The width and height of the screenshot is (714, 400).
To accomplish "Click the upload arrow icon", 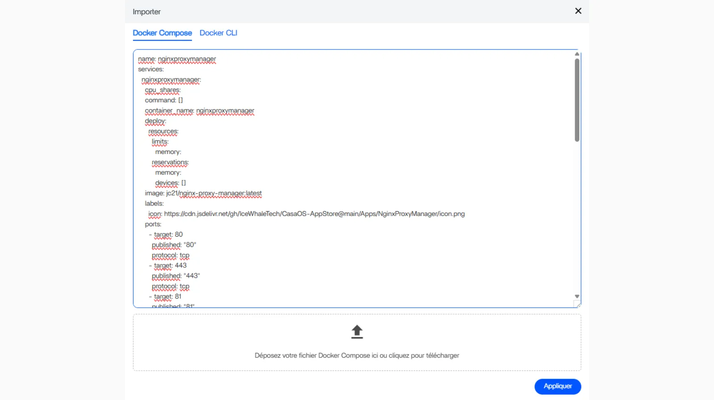I will (x=357, y=332).
